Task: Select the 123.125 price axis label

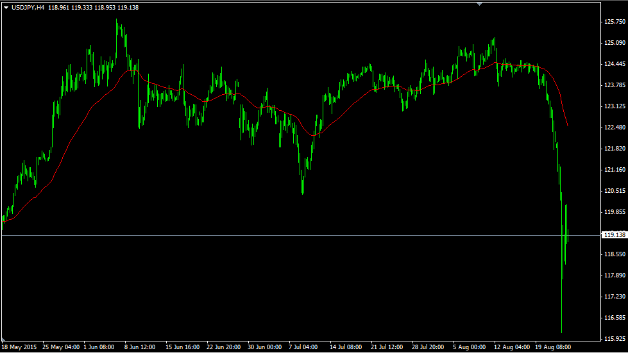Action: point(615,106)
